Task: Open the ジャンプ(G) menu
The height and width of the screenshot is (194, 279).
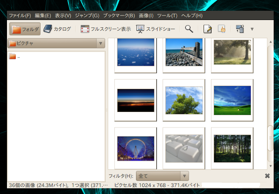Action: [87, 16]
